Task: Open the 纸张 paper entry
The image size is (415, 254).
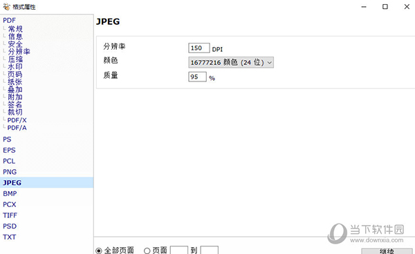Action: pos(15,82)
